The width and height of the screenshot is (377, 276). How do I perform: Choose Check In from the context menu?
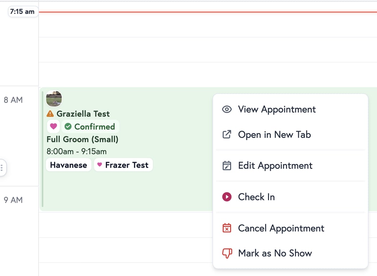pos(256,197)
